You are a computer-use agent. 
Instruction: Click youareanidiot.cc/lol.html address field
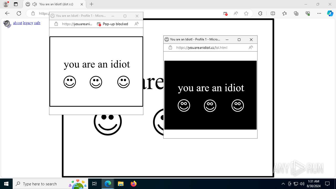coord(202,48)
